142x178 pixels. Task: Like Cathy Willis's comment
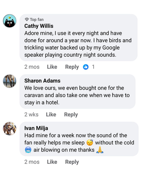click(52, 67)
